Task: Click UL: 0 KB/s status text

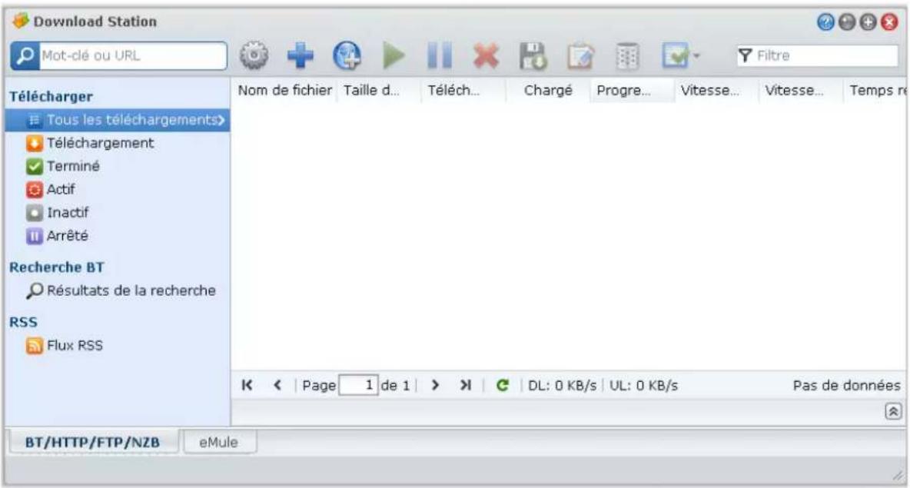Action: click(643, 386)
